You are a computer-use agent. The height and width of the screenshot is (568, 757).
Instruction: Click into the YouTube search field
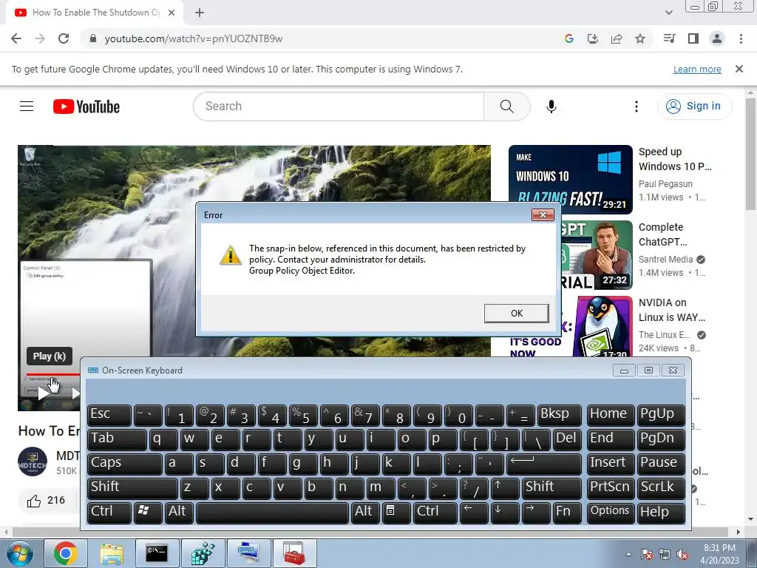(339, 106)
